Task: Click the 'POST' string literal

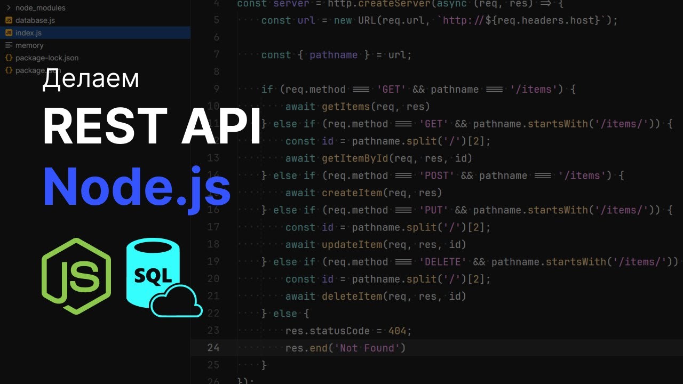Action: 437,176
